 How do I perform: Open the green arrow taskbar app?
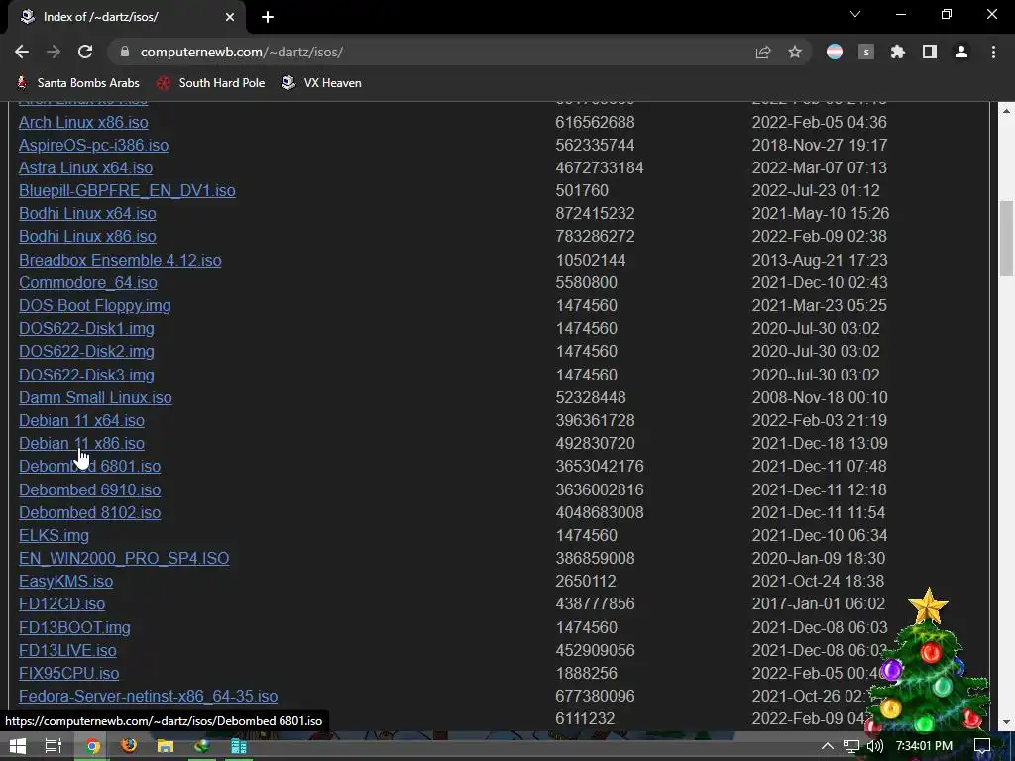202,746
